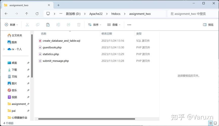Click the Paste clipboard icon

pos(48,25)
